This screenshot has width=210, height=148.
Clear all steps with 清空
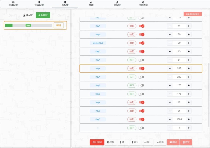click(186, 142)
